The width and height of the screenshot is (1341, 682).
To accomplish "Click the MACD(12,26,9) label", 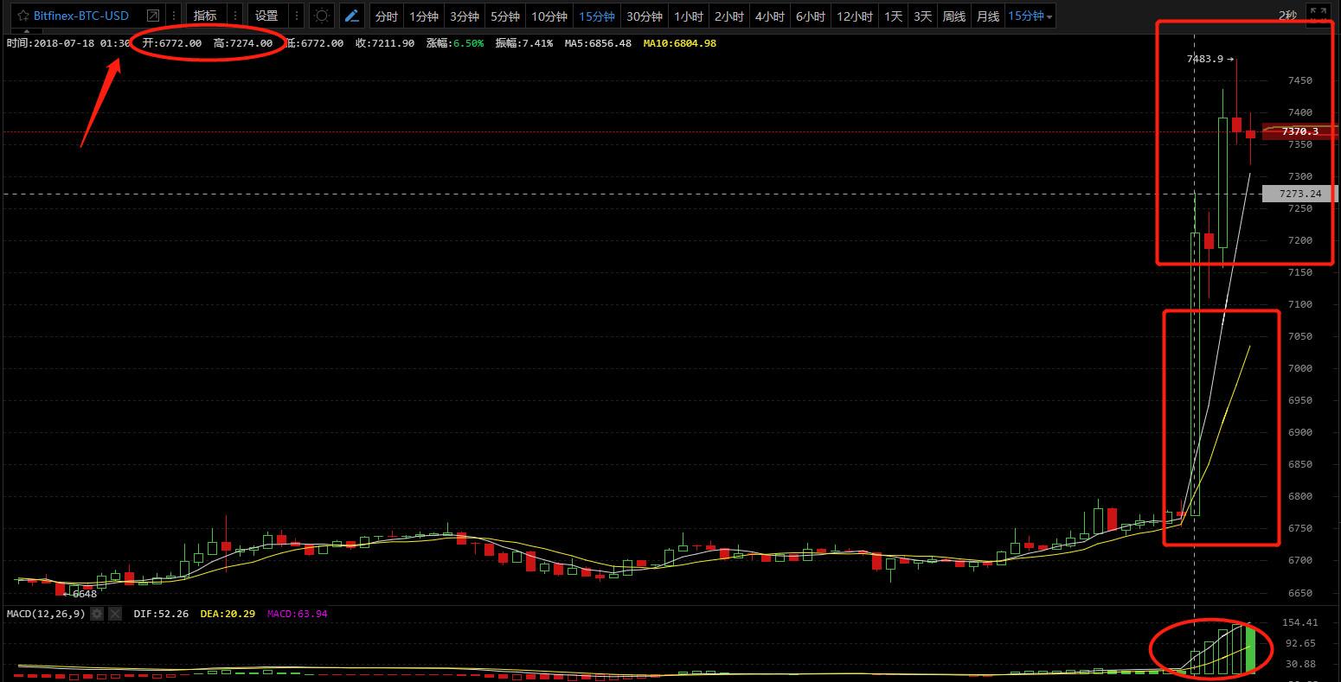I will click(46, 614).
